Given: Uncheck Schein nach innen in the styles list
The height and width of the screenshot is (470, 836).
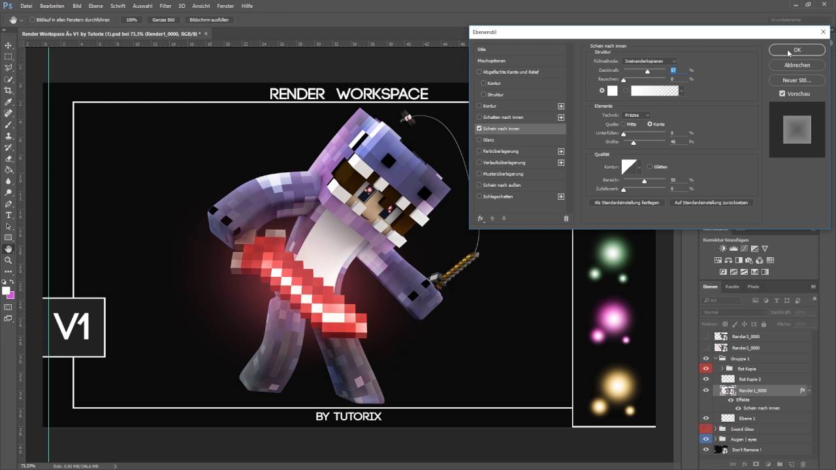Looking at the screenshot, I should coord(479,129).
